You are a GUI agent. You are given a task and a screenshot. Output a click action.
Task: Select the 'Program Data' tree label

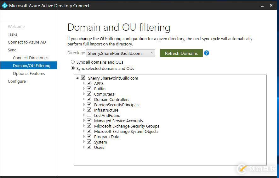[x=107, y=137]
